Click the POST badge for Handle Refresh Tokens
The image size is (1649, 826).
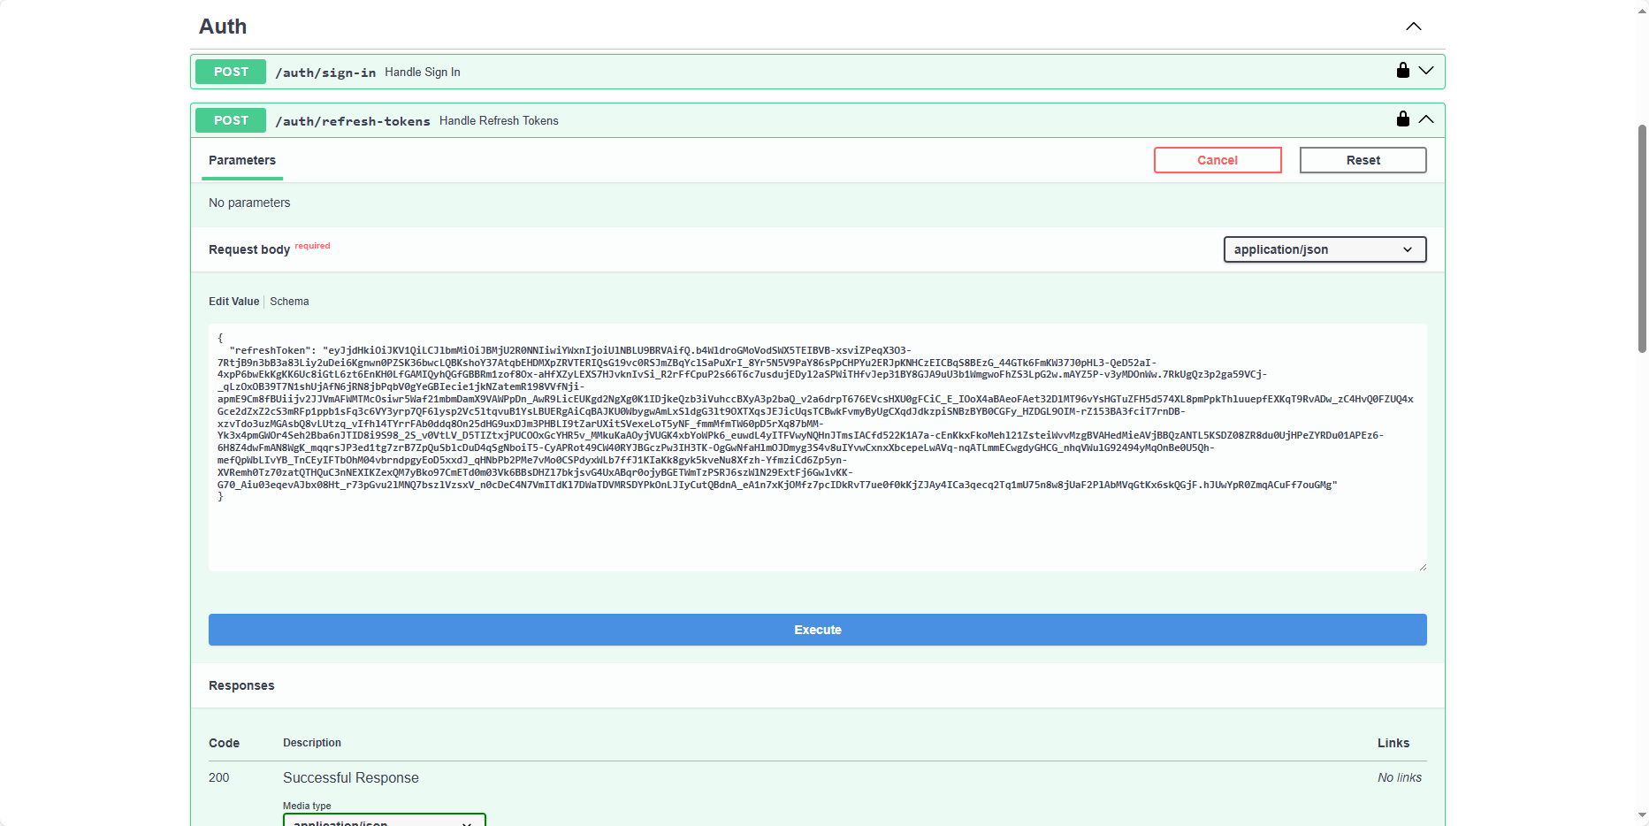click(231, 120)
